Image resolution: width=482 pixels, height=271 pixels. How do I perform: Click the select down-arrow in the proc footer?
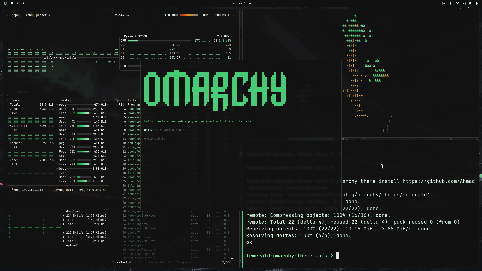coord(130,262)
